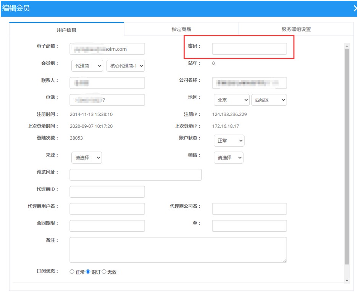Switch to the 用户信息 tab
Image resolution: width=358 pixels, height=292 pixels.
(66, 29)
